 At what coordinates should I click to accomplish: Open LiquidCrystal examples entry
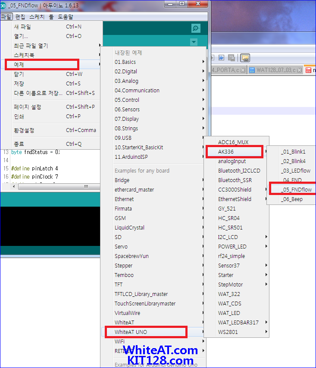coord(153,228)
